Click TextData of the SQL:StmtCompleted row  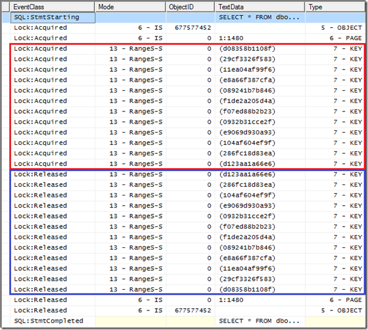259,321
